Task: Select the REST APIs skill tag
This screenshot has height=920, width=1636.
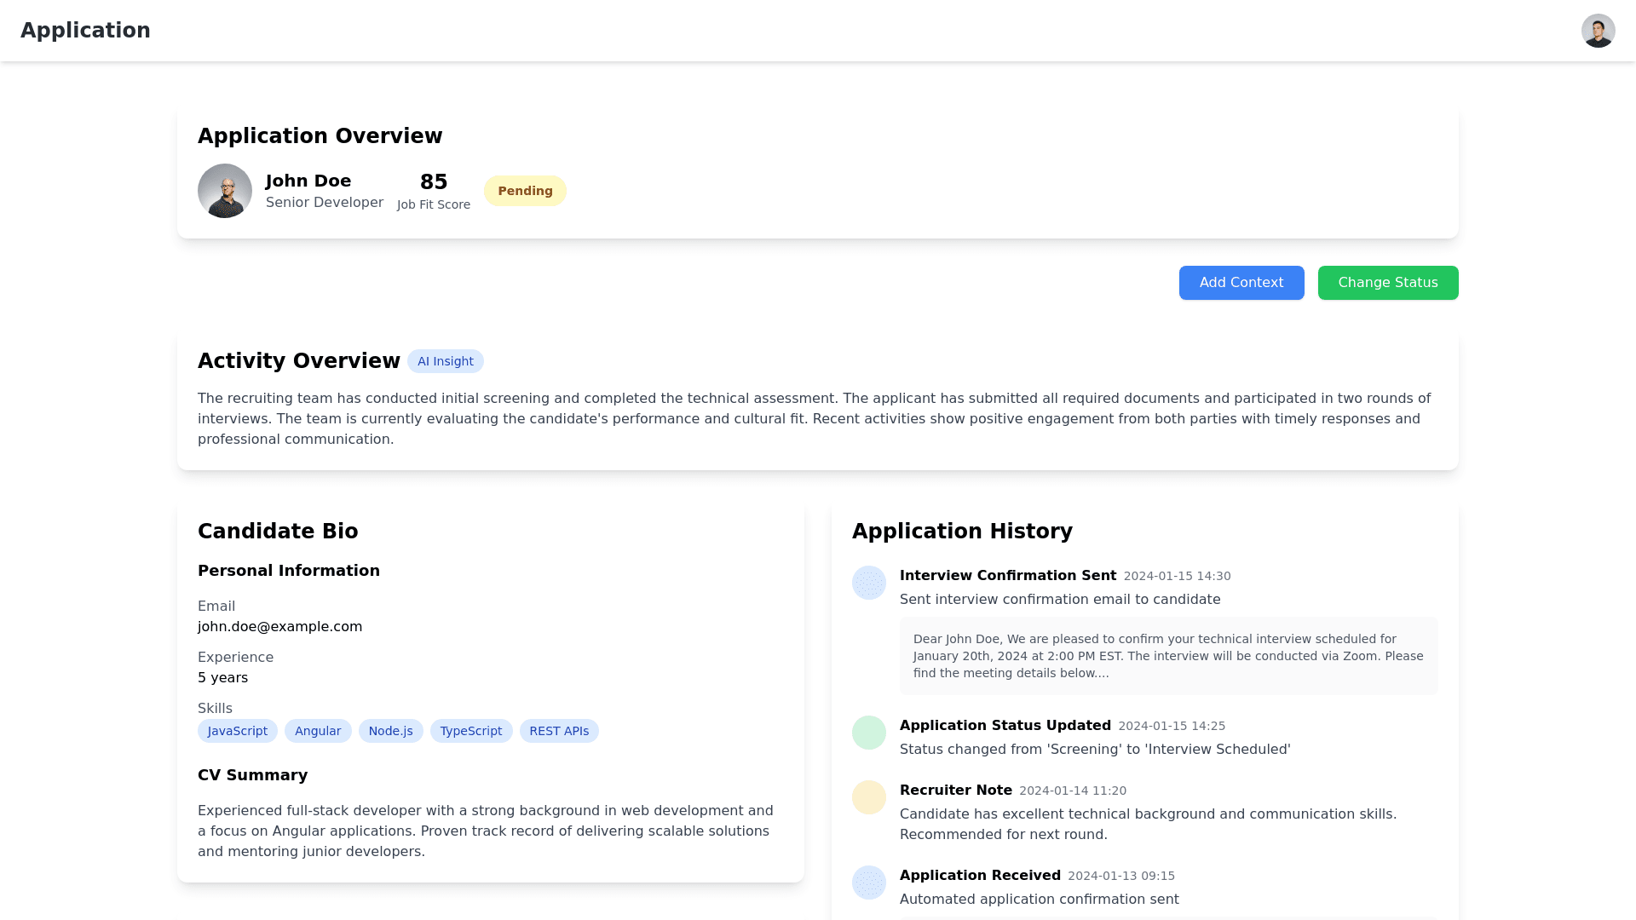Action: [559, 731]
